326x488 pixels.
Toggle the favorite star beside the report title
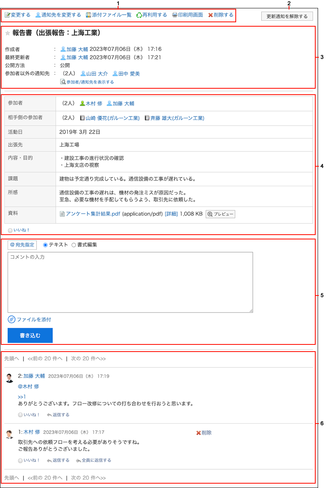click(x=8, y=33)
